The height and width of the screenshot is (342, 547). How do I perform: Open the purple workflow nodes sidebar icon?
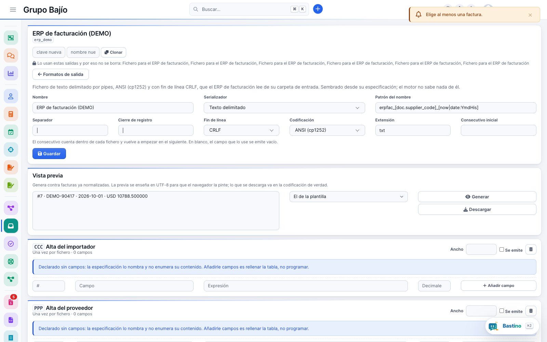(x=11, y=208)
